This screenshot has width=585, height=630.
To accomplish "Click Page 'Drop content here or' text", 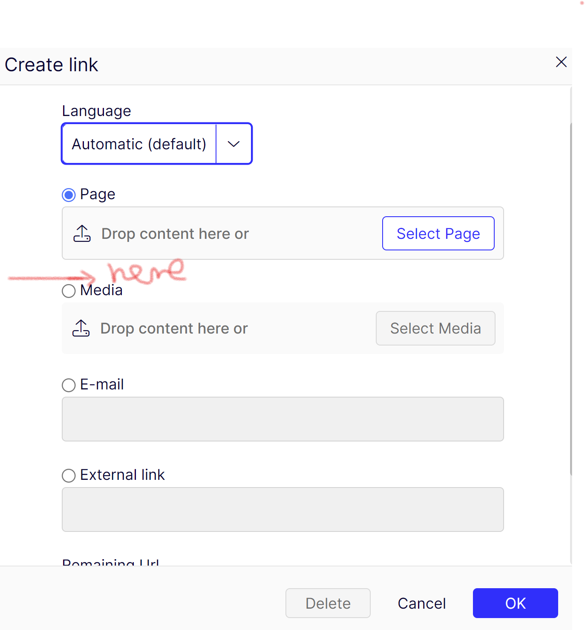I will (x=175, y=234).
